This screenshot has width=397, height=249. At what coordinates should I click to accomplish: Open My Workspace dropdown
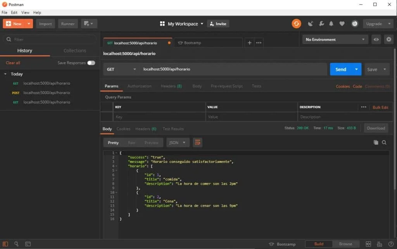[185, 24]
